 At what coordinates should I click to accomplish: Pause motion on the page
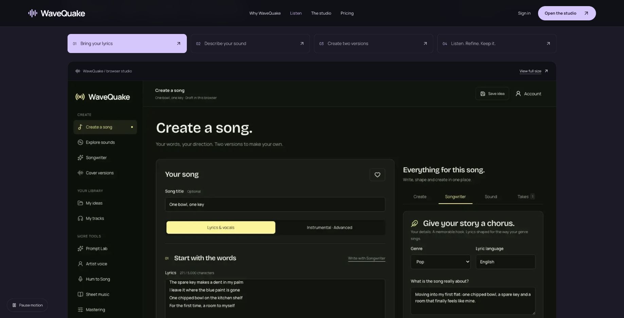tap(27, 305)
